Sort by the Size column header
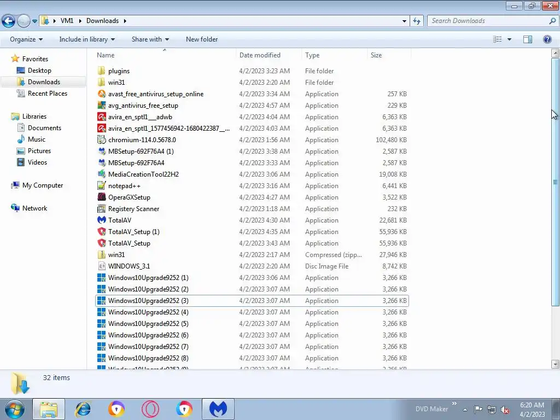This screenshot has width=560, height=420. coord(376,55)
